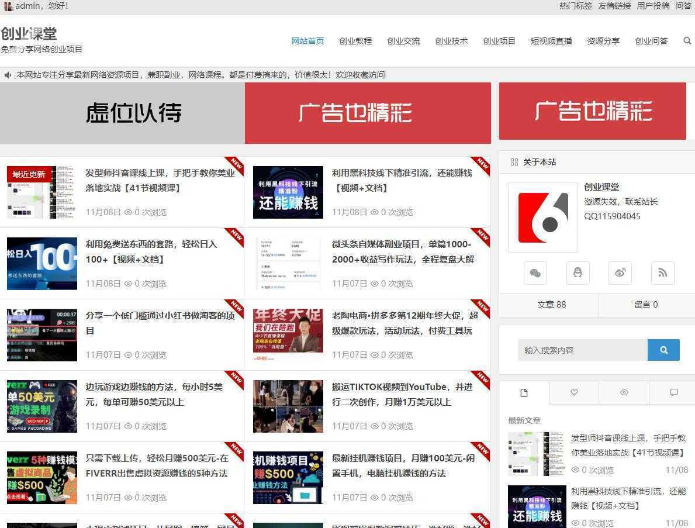The width and height of the screenshot is (695, 528).
Task: Click the TIKTOK collage article thumbnail
Action: tap(288, 406)
